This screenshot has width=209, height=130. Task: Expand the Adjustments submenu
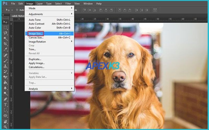[50, 14]
